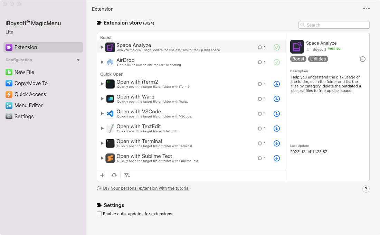Click the Quick Open category header
380x235 pixels.
[112, 74]
